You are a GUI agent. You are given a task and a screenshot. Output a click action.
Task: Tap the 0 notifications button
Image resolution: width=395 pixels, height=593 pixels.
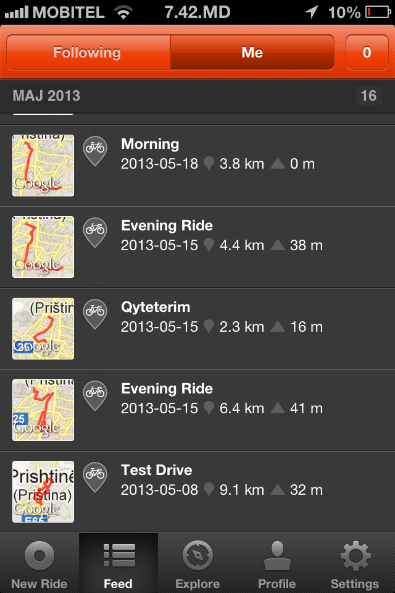point(367,53)
